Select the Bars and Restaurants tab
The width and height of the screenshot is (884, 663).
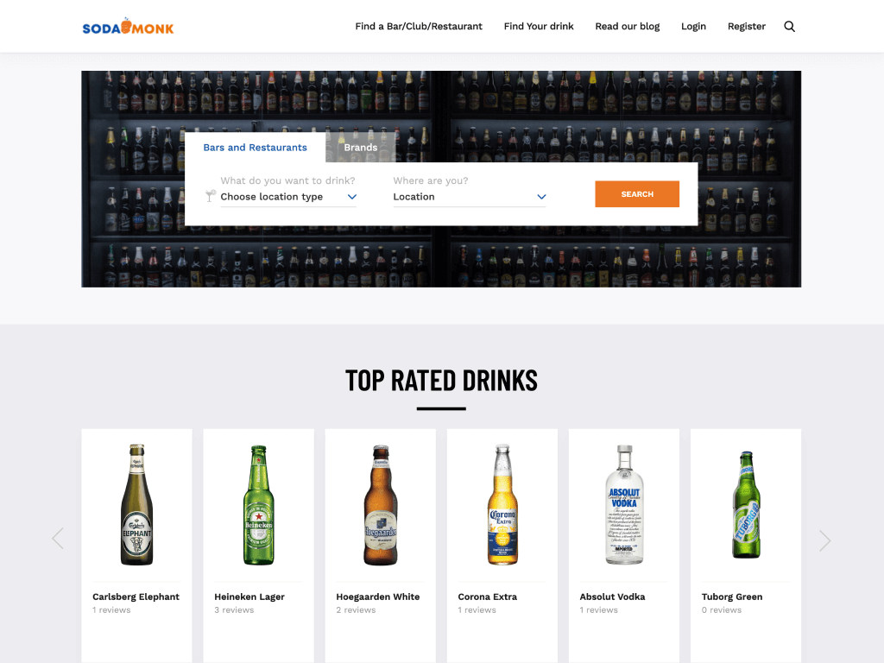click(x=255, y=148)
